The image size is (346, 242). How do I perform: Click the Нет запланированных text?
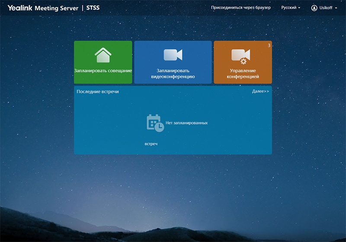pos(187,123)
